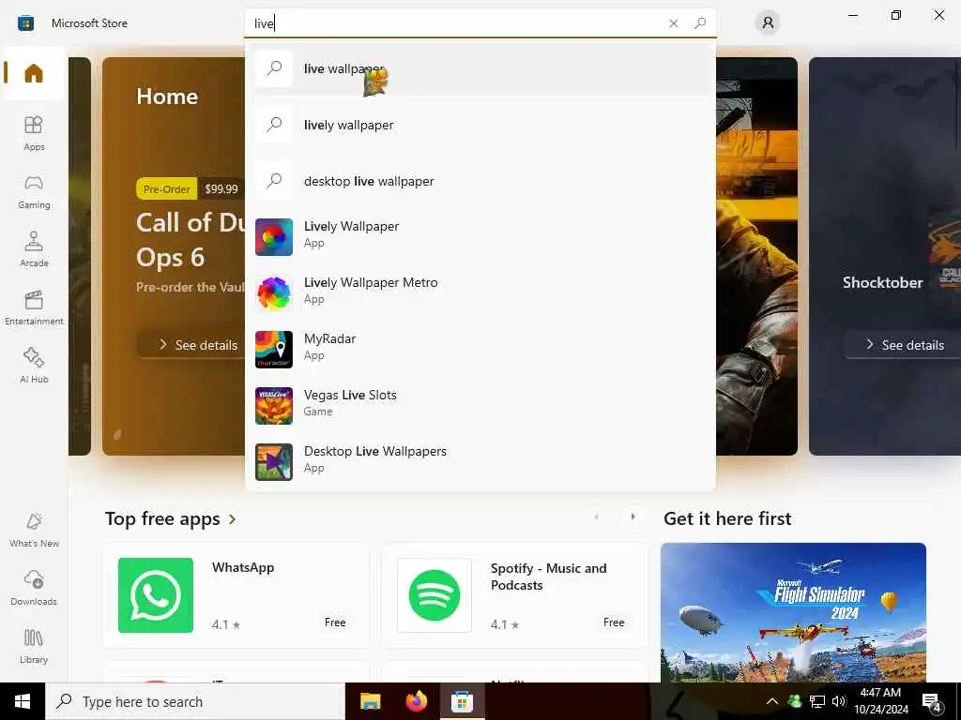
Task: Choose the "live wallpaper" search suggestion
Action: pos(480,67)
